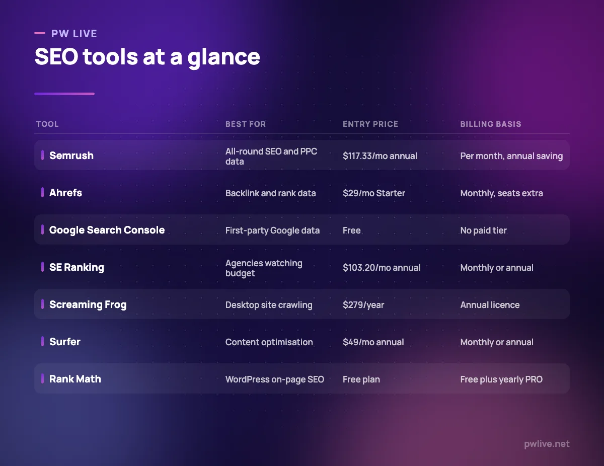Click 'First-party Google data' cell
This screenshot has height=466, width=604.
(272, 230)
